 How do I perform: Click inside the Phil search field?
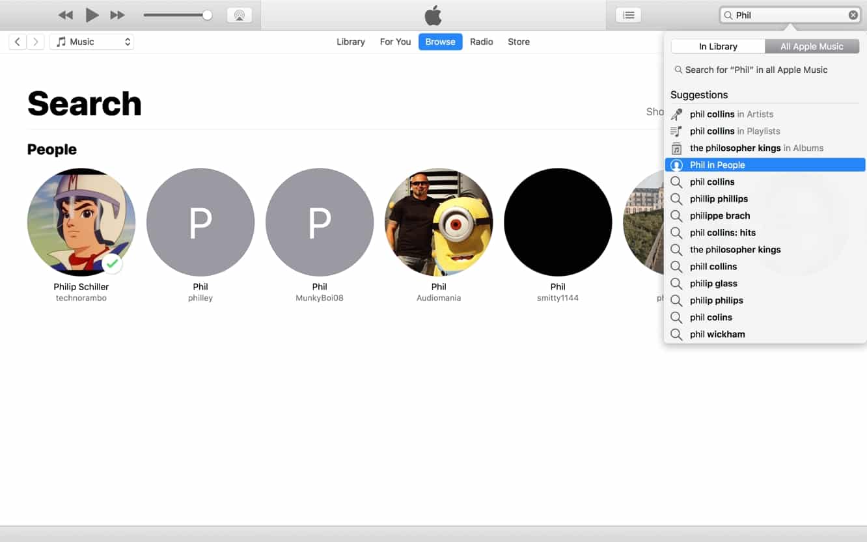790,15
